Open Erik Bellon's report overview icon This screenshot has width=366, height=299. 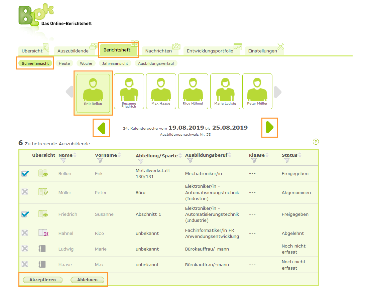pyautogui.click(x=43, y=173)
